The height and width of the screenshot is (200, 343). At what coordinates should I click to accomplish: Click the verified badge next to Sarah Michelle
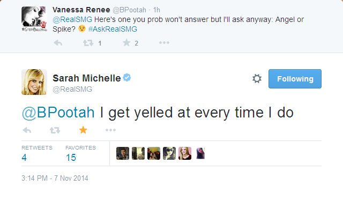127,77
